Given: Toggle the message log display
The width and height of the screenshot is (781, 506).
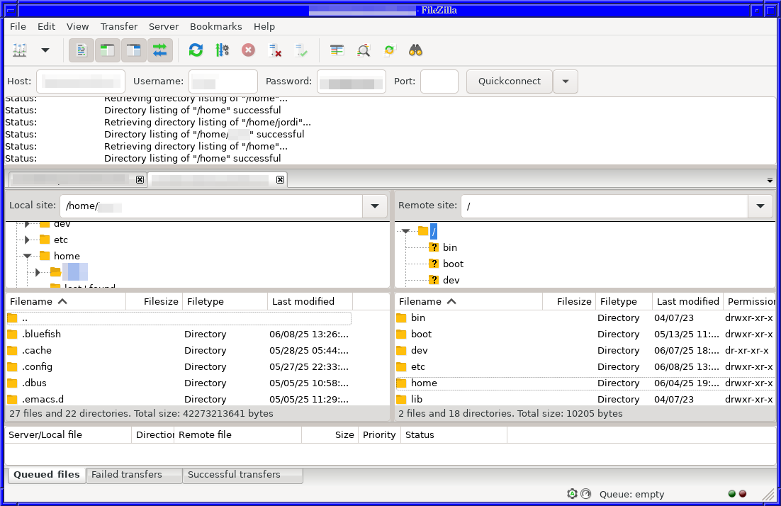Looking at the screenshot, I should [82, 50].
